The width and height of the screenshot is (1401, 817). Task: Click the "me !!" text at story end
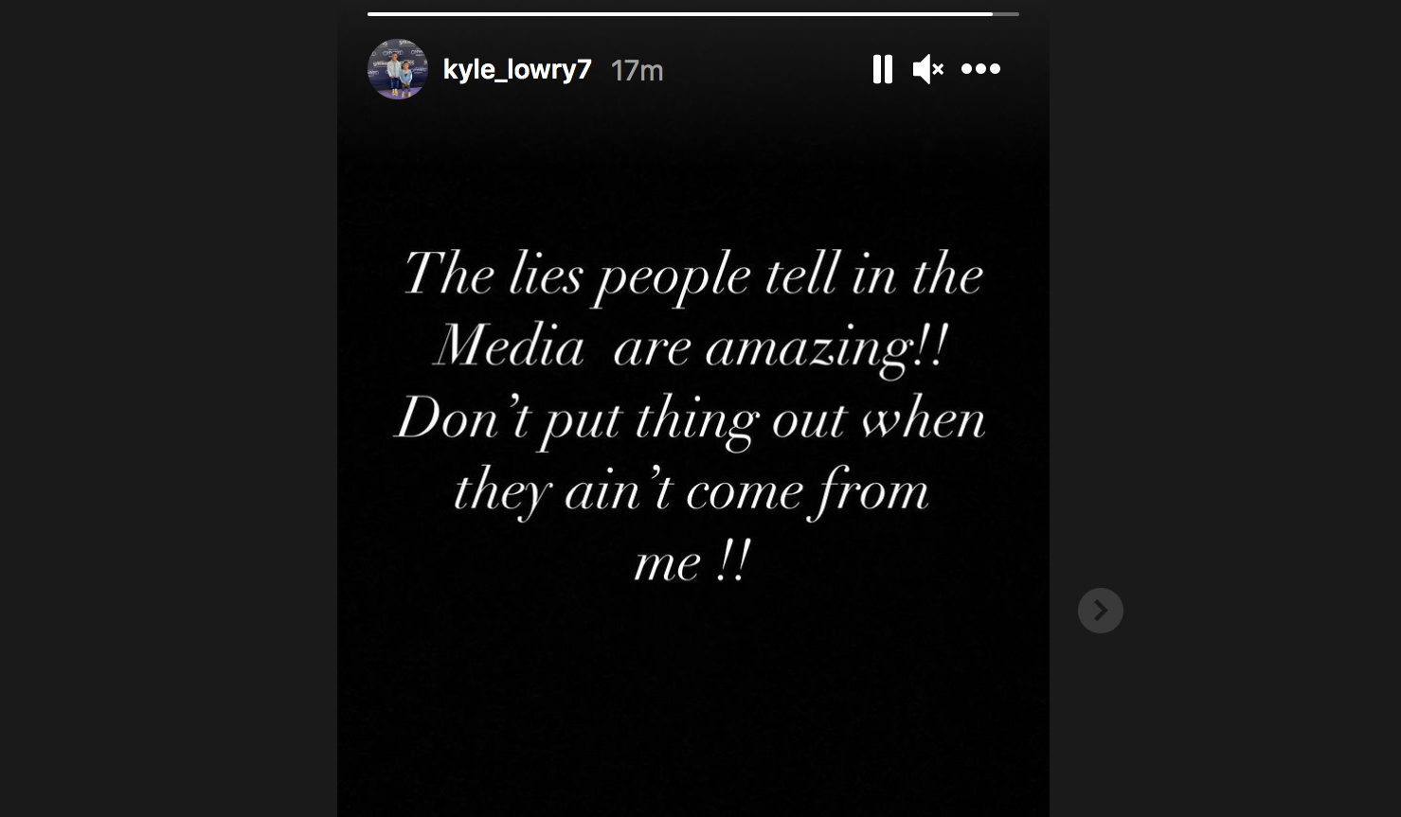pos(692,563)
